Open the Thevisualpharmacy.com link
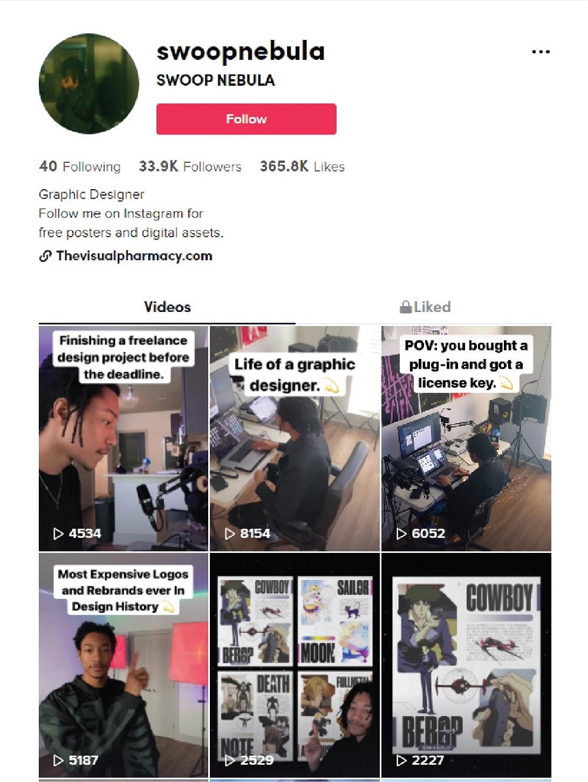Screen dimensions: 588x782 pos(134,256)
